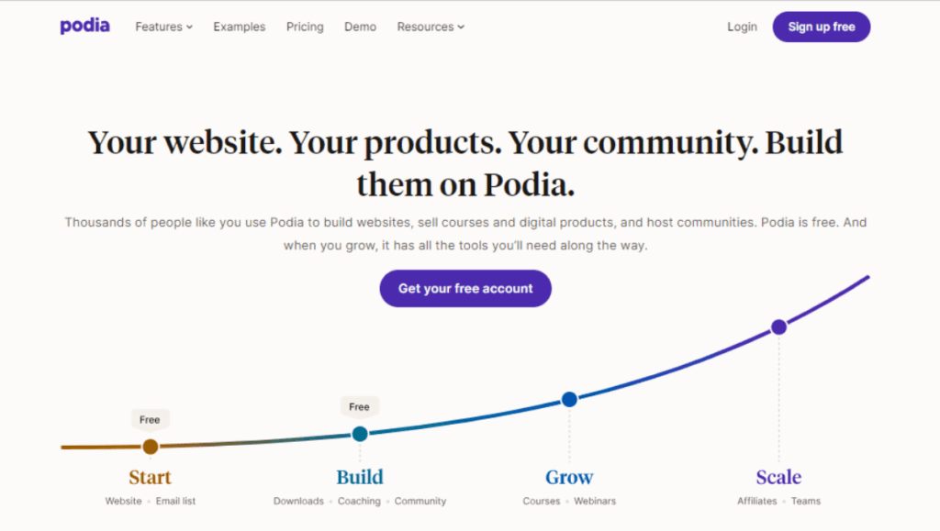Expand the Features dropdown menu
The width and height of the screenshot is (940, 531).
(x=162, y=27)
